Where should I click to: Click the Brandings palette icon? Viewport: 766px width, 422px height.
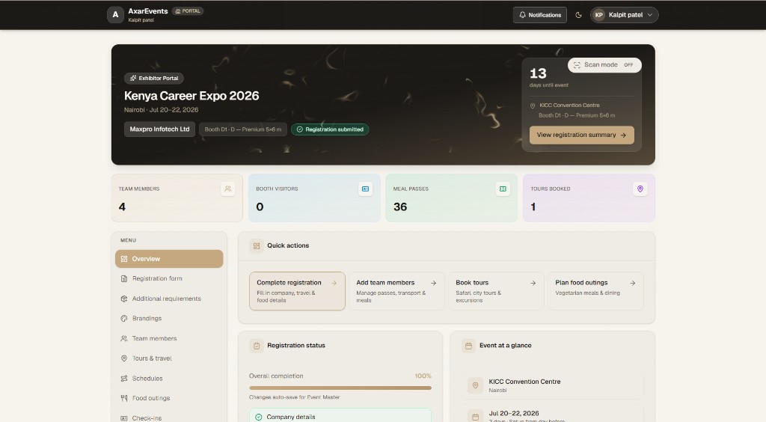pos(124,319)
